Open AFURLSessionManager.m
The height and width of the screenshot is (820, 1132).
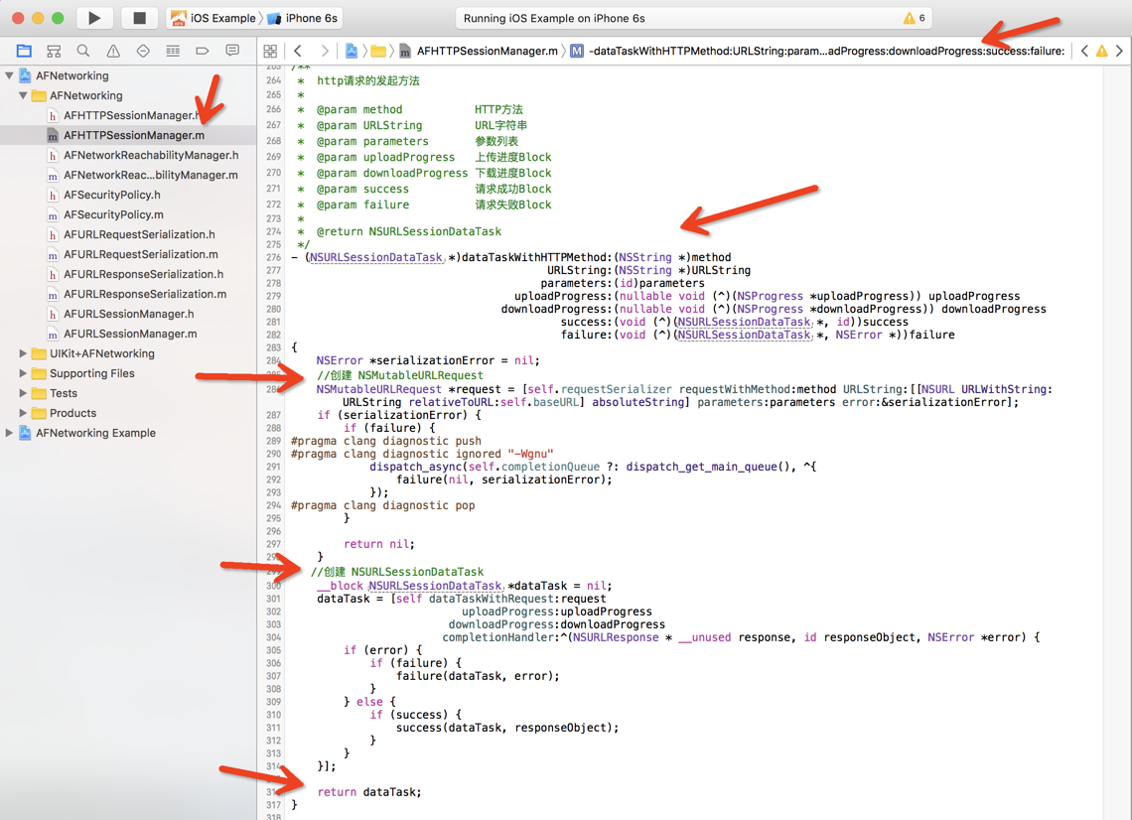pos(128,334)
